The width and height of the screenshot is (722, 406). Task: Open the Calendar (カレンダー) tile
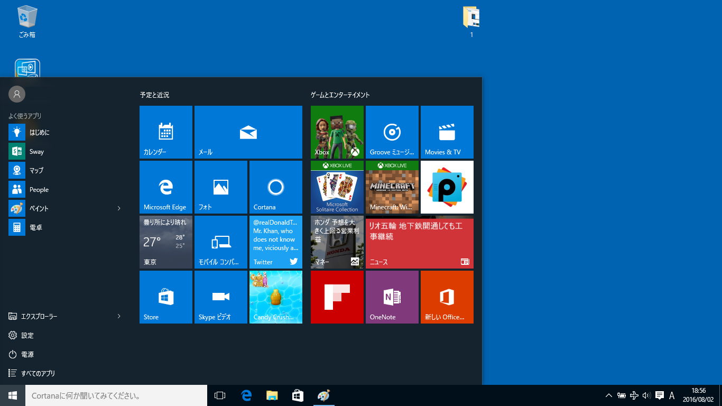tap(166, 132)
